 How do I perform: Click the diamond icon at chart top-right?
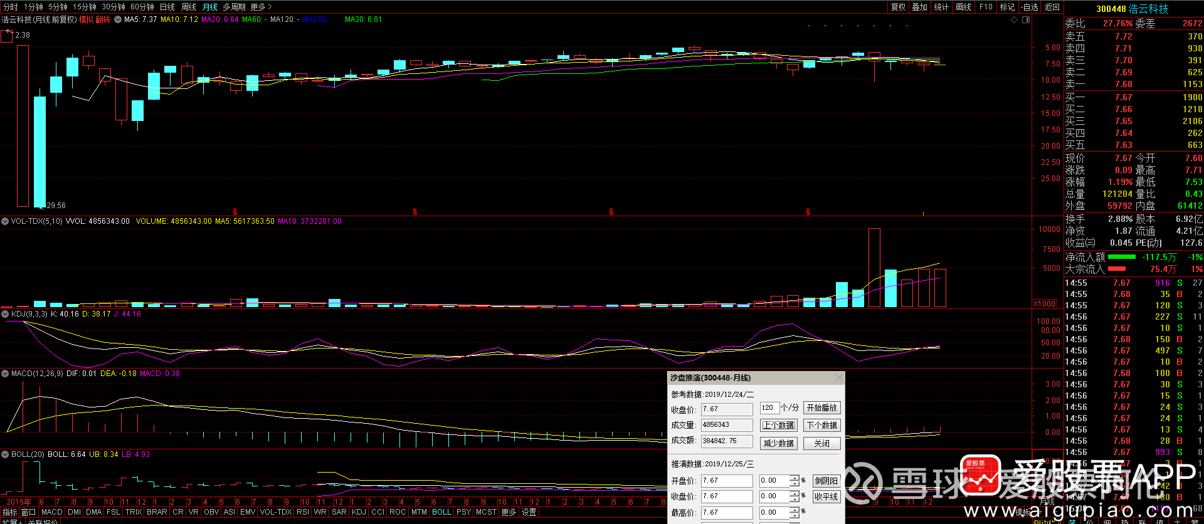point(1014,20)
